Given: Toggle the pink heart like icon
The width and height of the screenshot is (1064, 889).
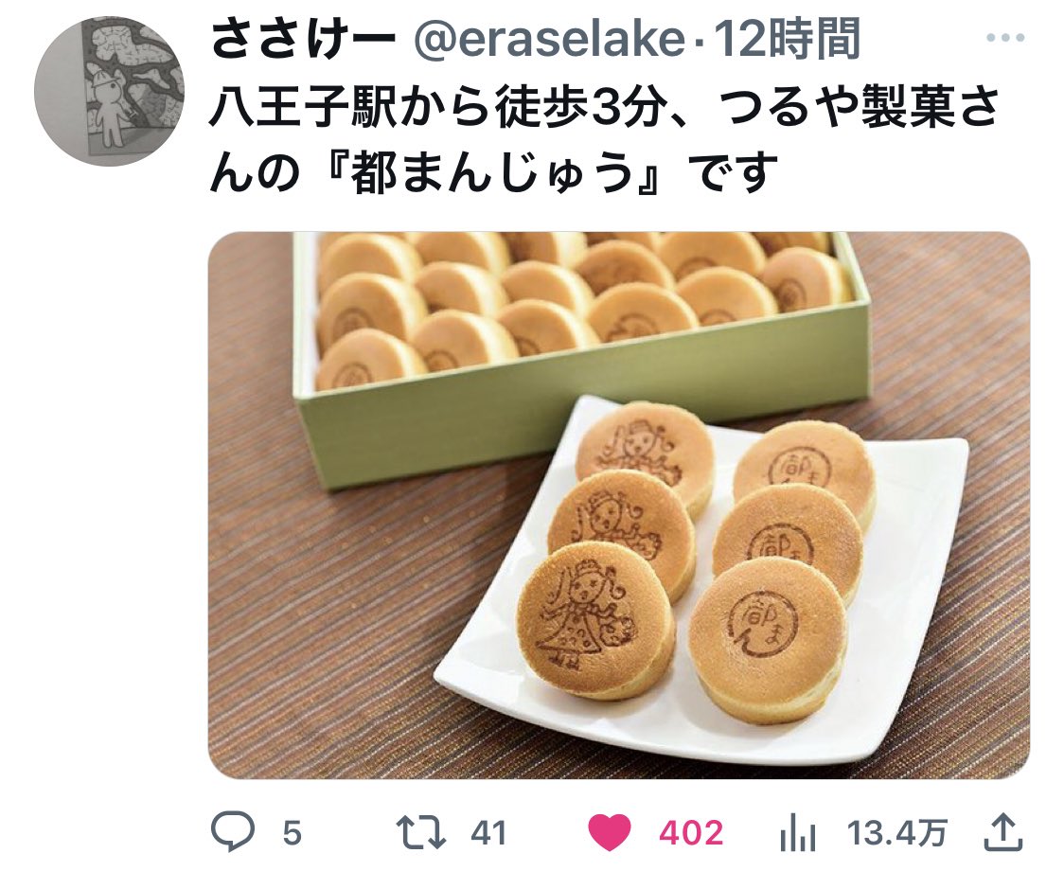Looking at the screenshot, I should click(609, 833).
